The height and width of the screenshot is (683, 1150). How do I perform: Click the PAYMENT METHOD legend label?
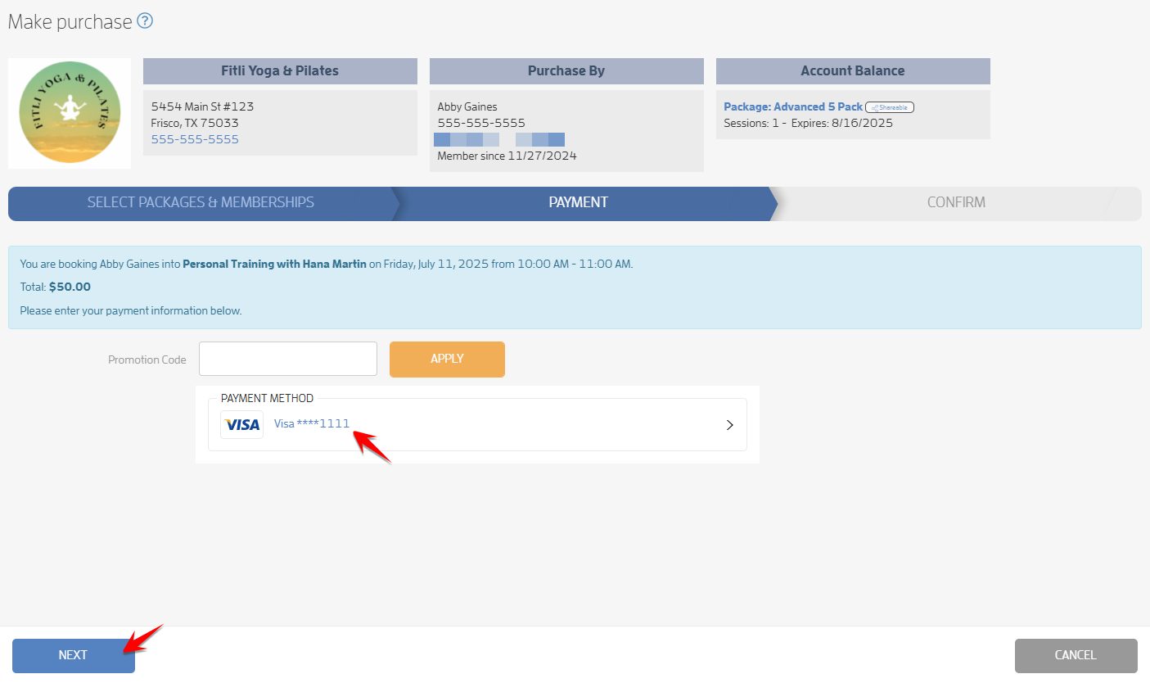tap(267, 399)
